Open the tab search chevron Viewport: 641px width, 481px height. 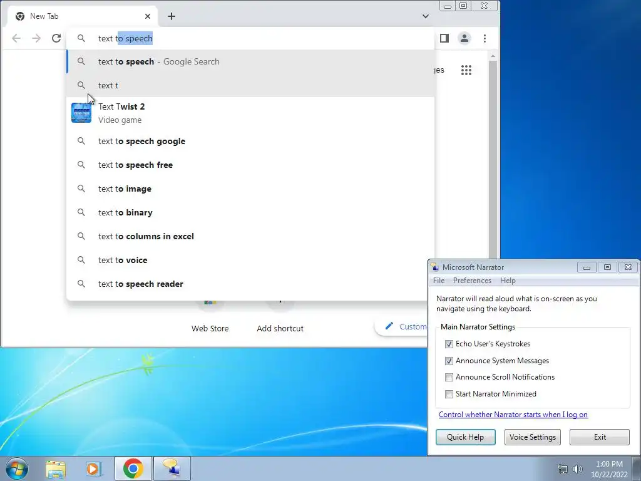[x=426, y=16]
